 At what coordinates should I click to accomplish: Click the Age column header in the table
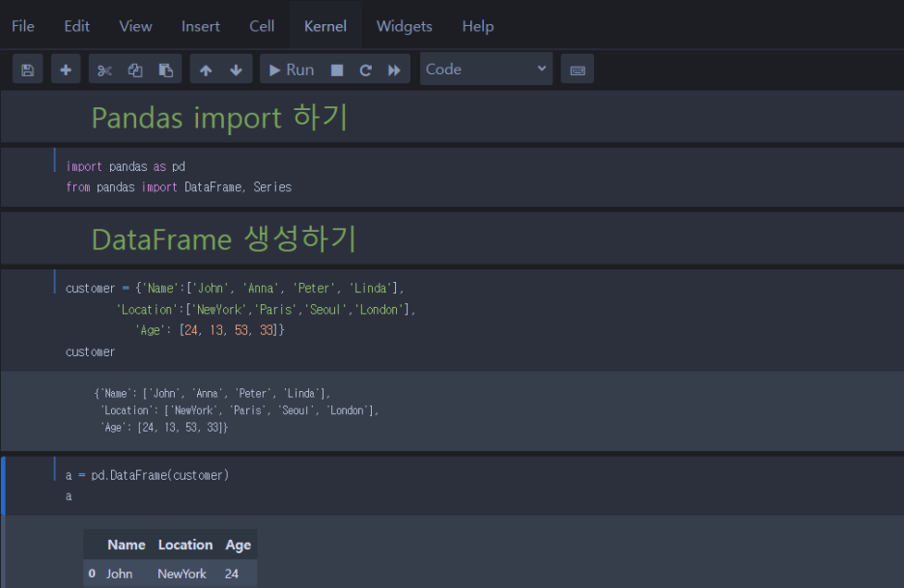coord(239,545)
